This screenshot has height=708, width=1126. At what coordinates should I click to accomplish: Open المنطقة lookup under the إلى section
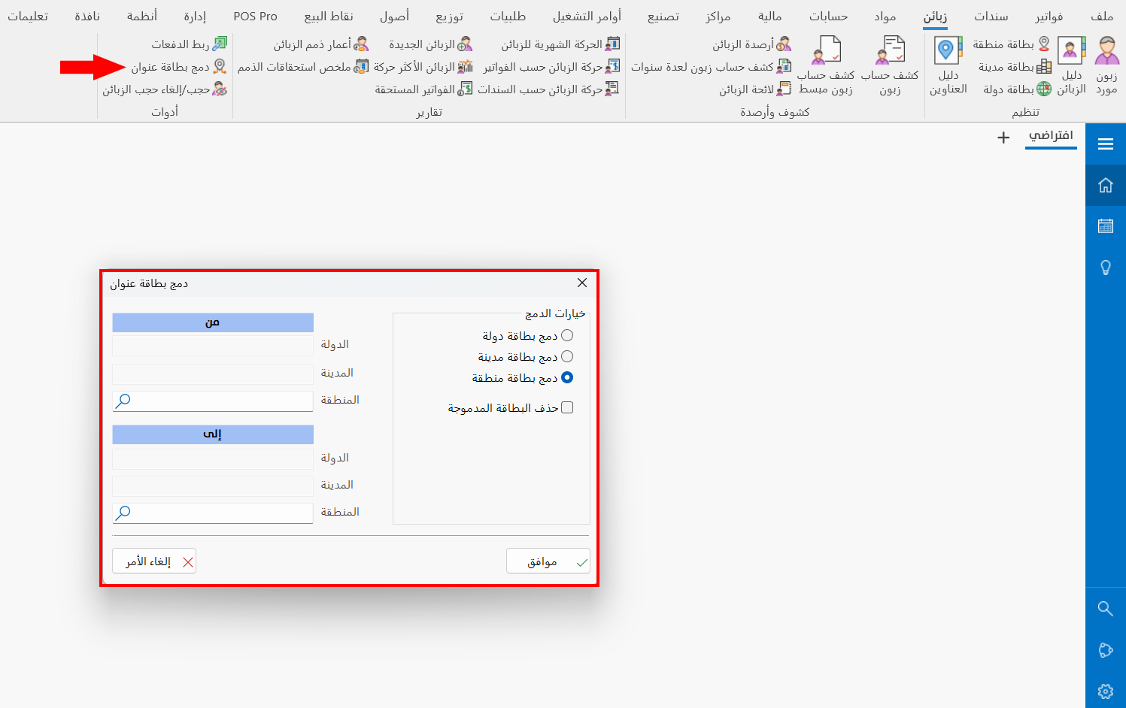pyautogui.click(x=123, y=513)
